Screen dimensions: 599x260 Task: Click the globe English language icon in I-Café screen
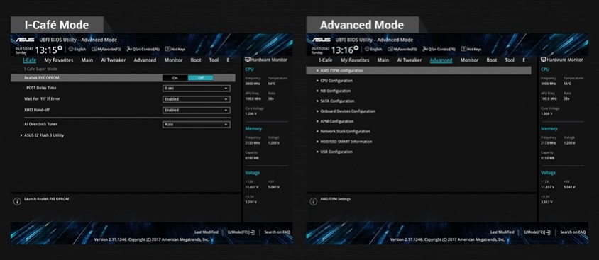click(71, 49)
